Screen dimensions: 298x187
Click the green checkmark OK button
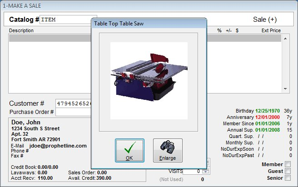(129, 150)
